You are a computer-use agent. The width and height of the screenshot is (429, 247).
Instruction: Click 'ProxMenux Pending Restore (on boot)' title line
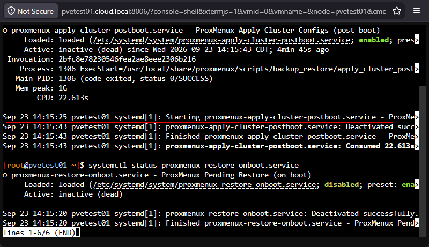click(x=157, y=175)
